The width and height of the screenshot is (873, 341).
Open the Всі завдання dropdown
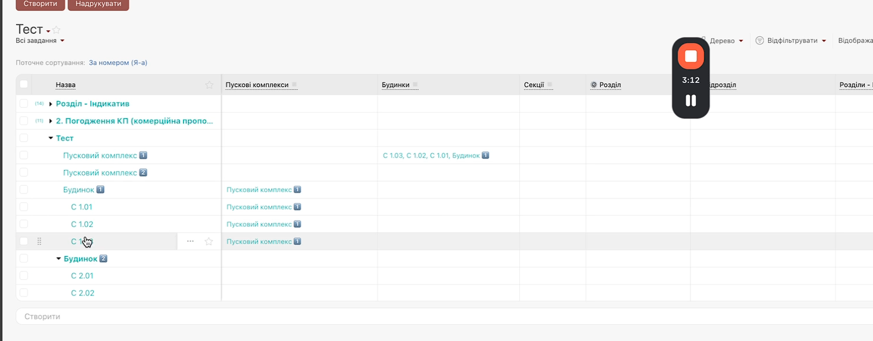[x=40, y=41]
